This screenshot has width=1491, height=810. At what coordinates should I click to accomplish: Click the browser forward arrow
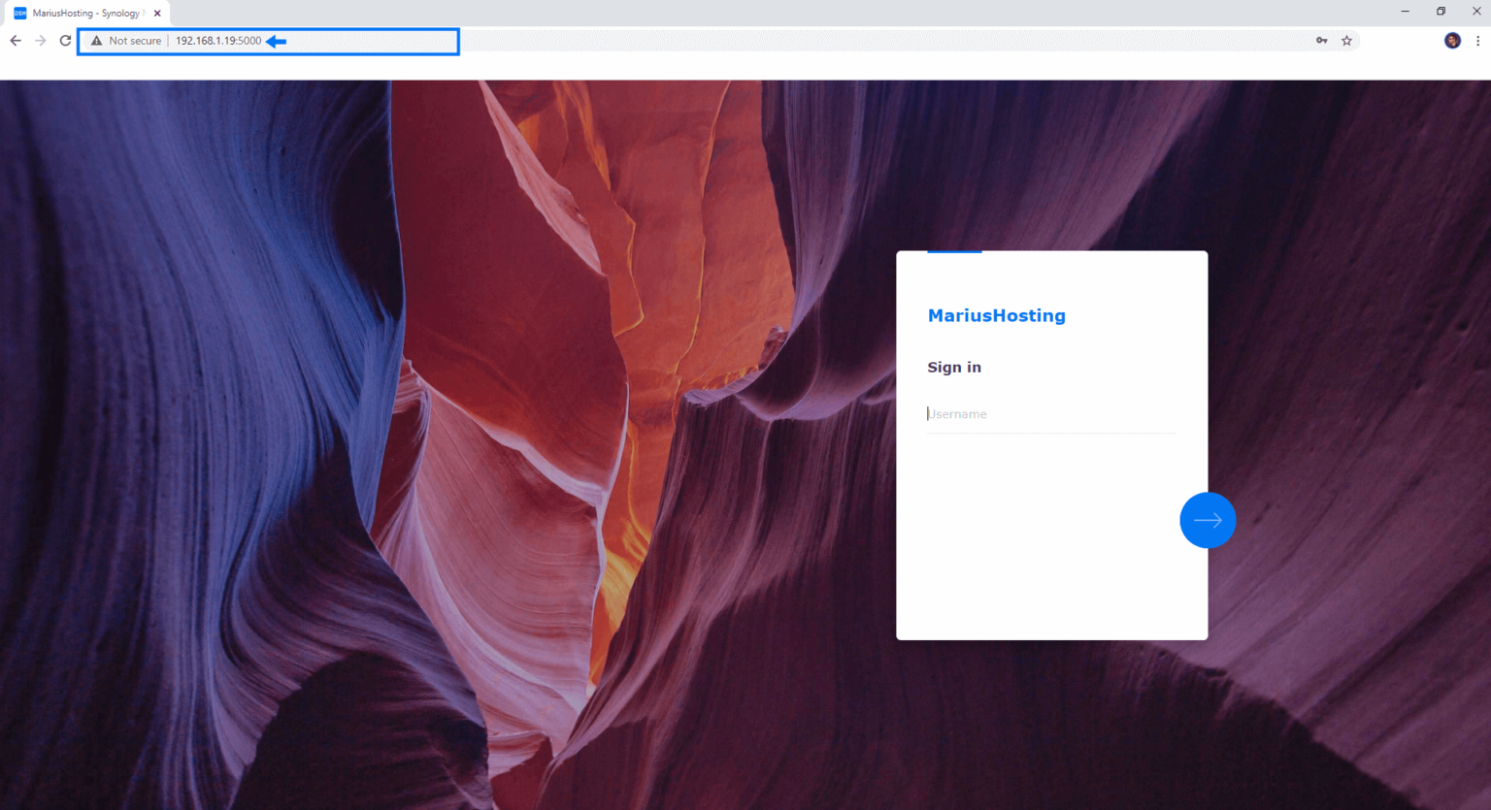40,41
